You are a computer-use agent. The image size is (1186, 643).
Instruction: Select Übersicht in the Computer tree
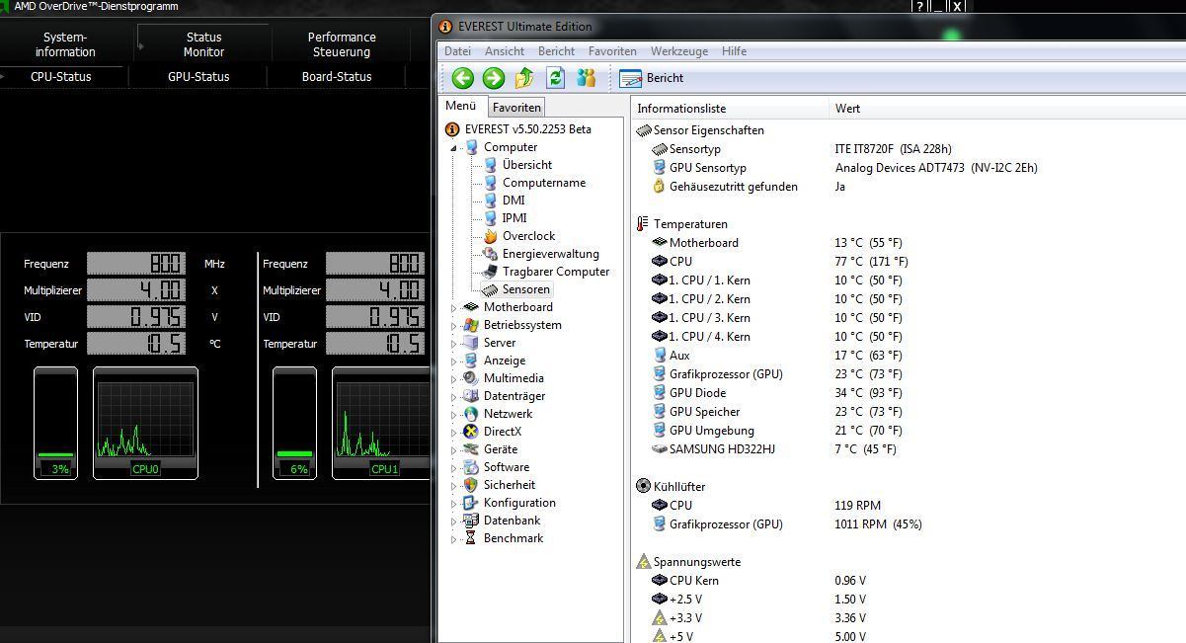click(x=526, y=165)
